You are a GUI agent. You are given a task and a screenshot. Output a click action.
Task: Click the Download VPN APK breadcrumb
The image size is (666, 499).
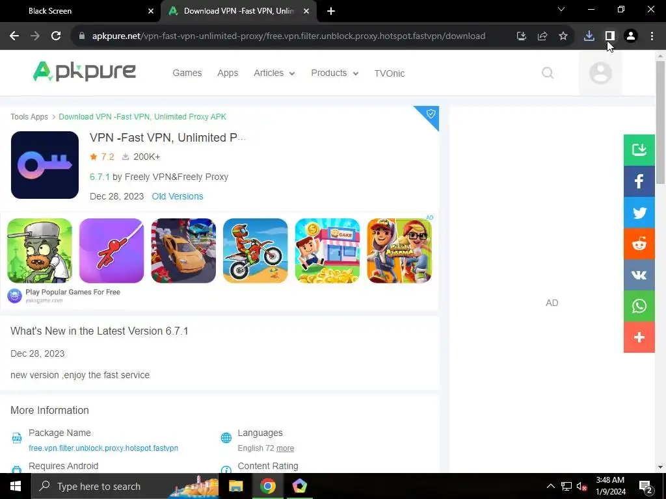142,117
